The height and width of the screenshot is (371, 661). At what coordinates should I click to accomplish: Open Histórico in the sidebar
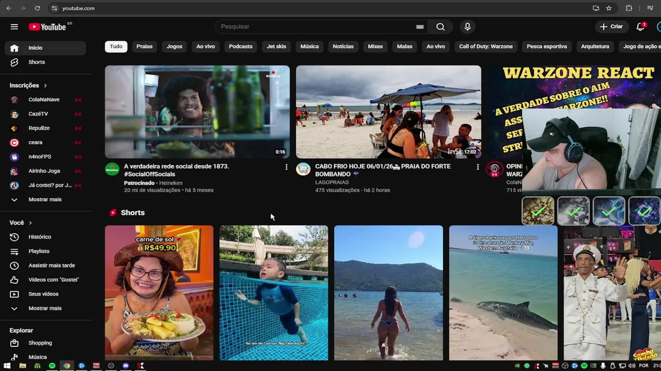click(46, 237)
